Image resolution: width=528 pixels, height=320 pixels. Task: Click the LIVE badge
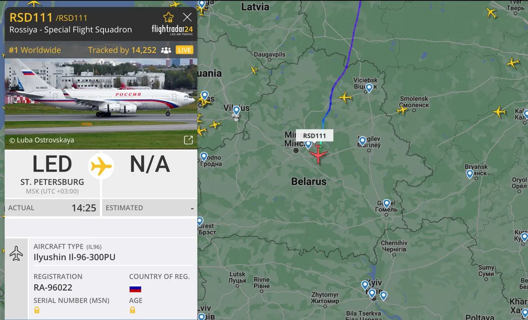184,50
